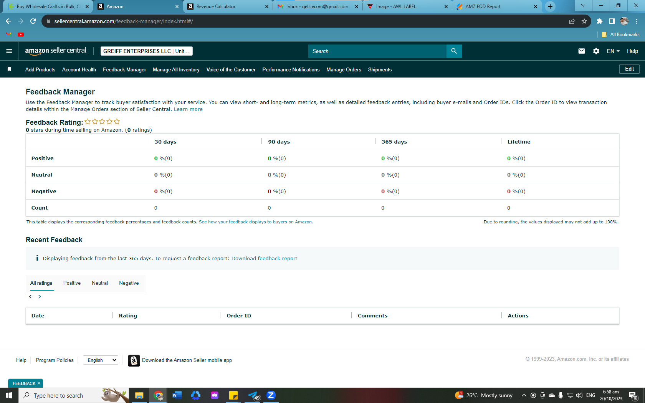This screenshot has width=645, height=403.
Task: Open Add Products in navigation bar
Action: click(40, 69)
